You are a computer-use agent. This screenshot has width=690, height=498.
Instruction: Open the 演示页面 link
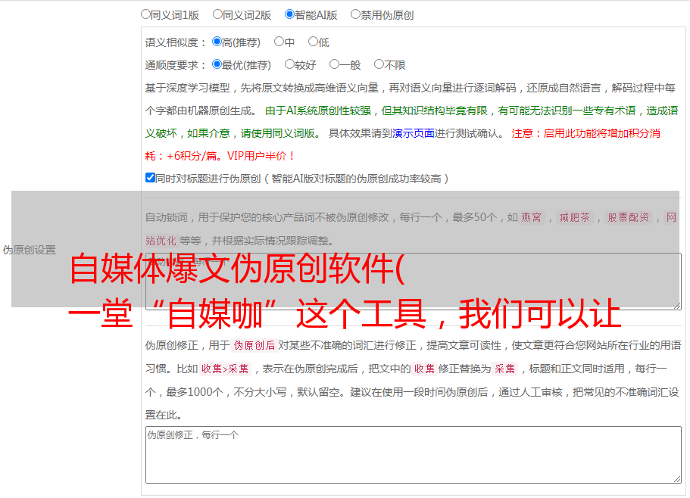(x=414, y=133)
